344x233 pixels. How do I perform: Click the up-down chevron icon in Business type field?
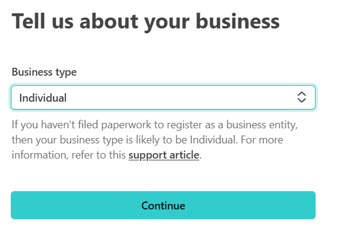pyautogui.click(x=302, y=97)
